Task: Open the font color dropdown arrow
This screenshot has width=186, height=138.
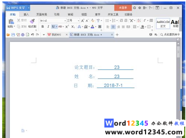Action: (96, 27)
